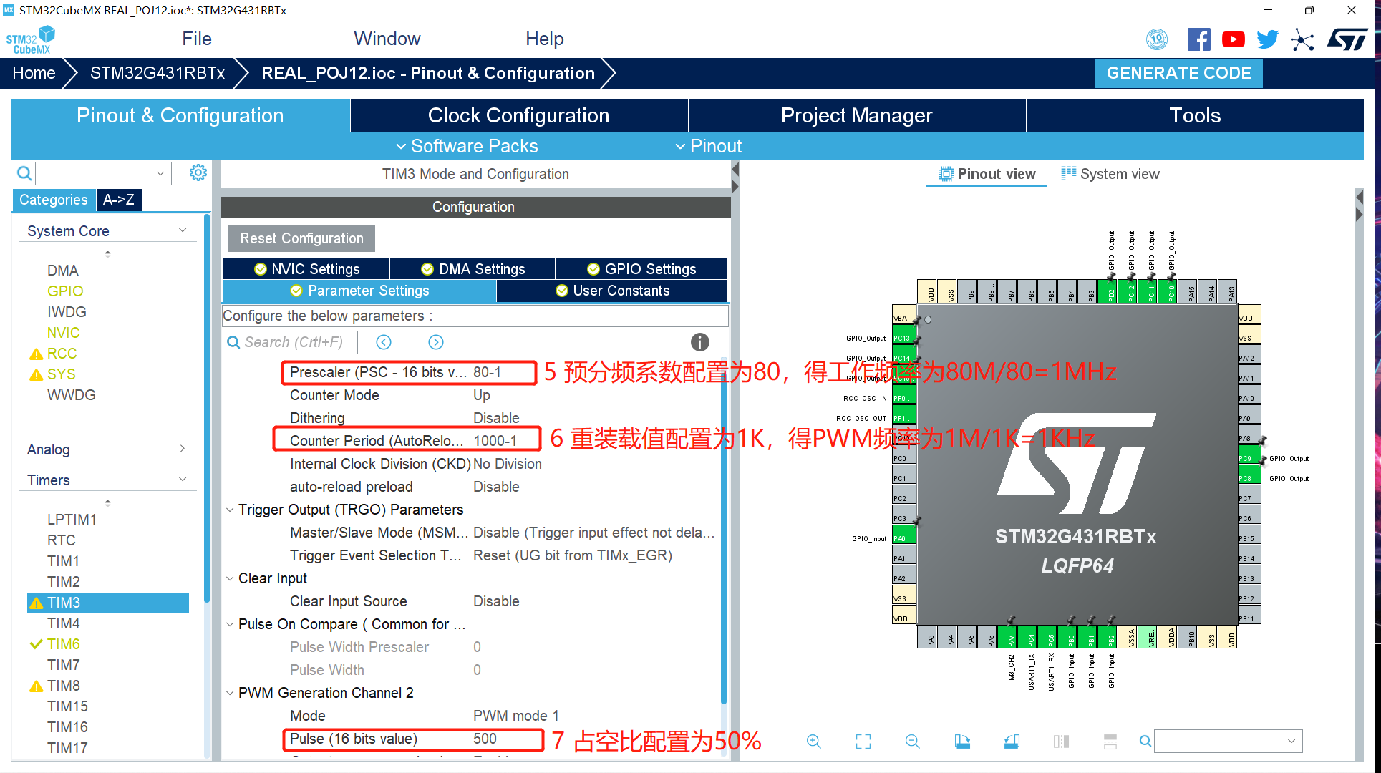Image resolution: width=1381 pixels, height=773 pixels.
Task: Switch to Clock Configuration tab
Action: tap(518, 115)
